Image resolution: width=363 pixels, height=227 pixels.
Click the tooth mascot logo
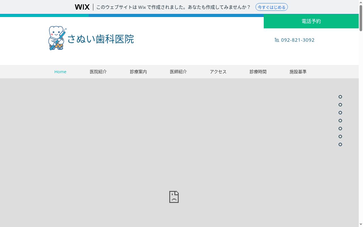pos(57,38)
